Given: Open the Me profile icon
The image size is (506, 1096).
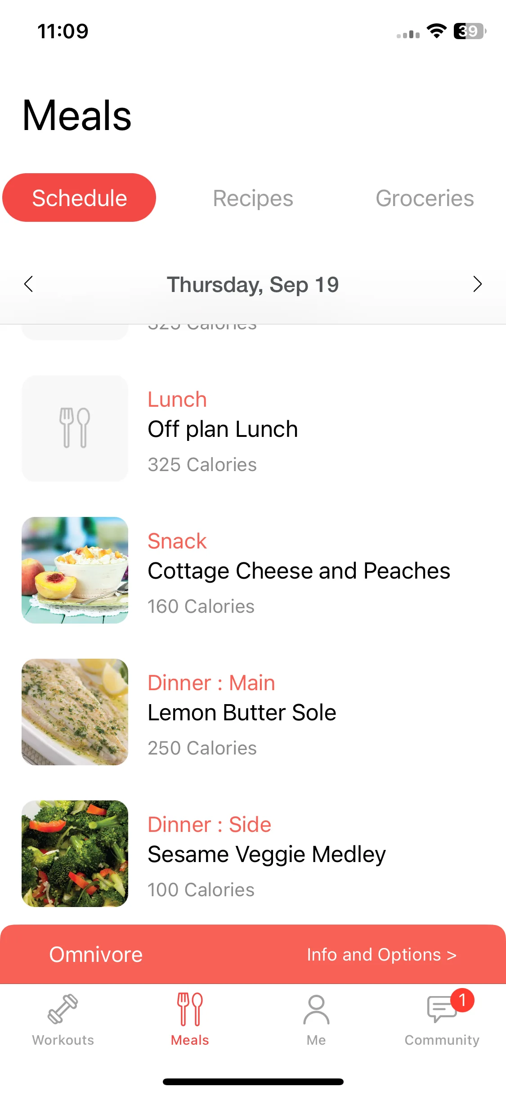Looking at the screenshot, I should click(x=316, y=1009).
